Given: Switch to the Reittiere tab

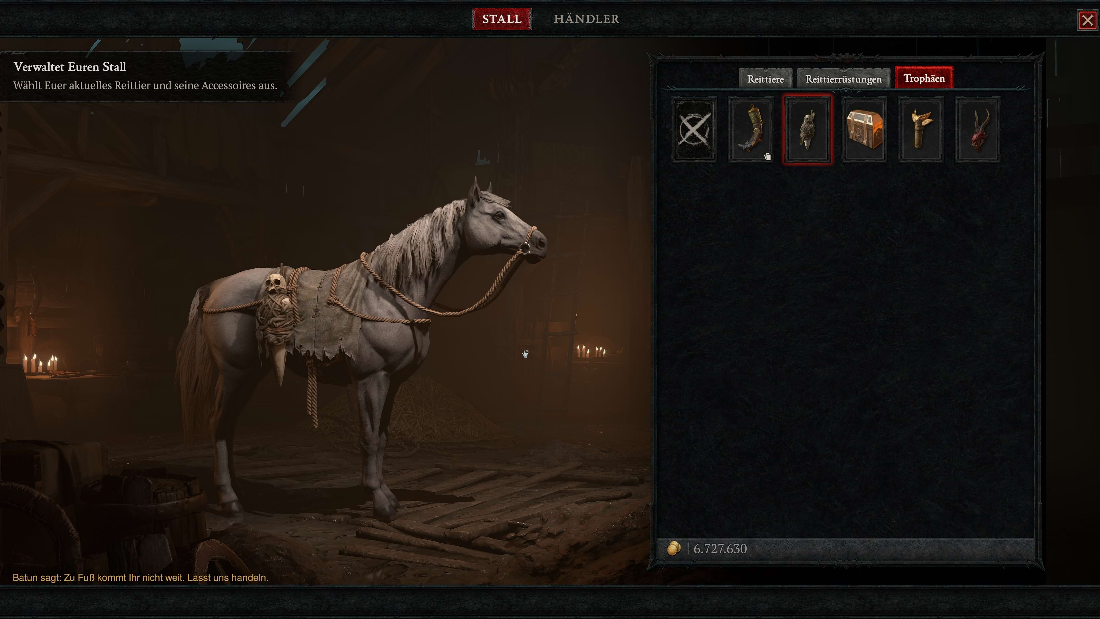Looking at the screenshot, I should [x=765, y=79].
